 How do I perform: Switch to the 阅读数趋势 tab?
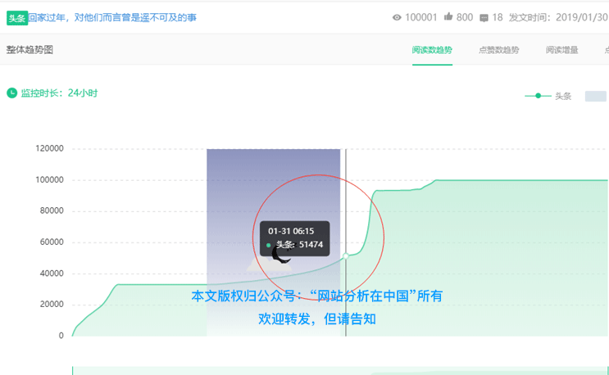click(x=432, y=50)
